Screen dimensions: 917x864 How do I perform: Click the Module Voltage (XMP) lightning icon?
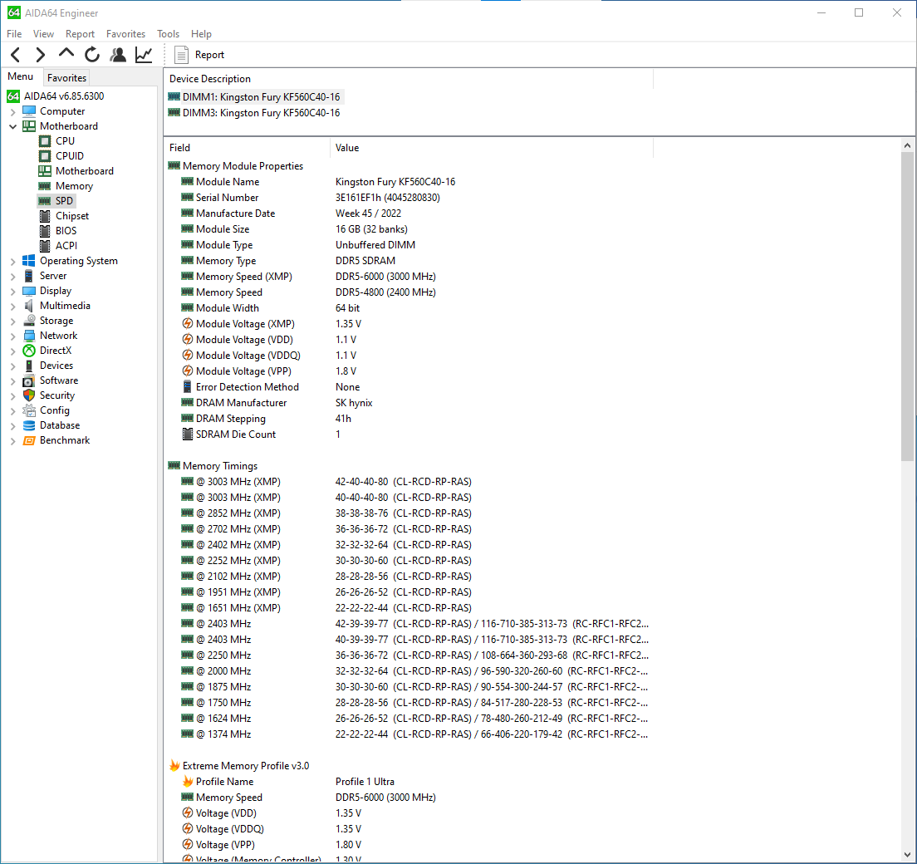click(x=187, y=323)
